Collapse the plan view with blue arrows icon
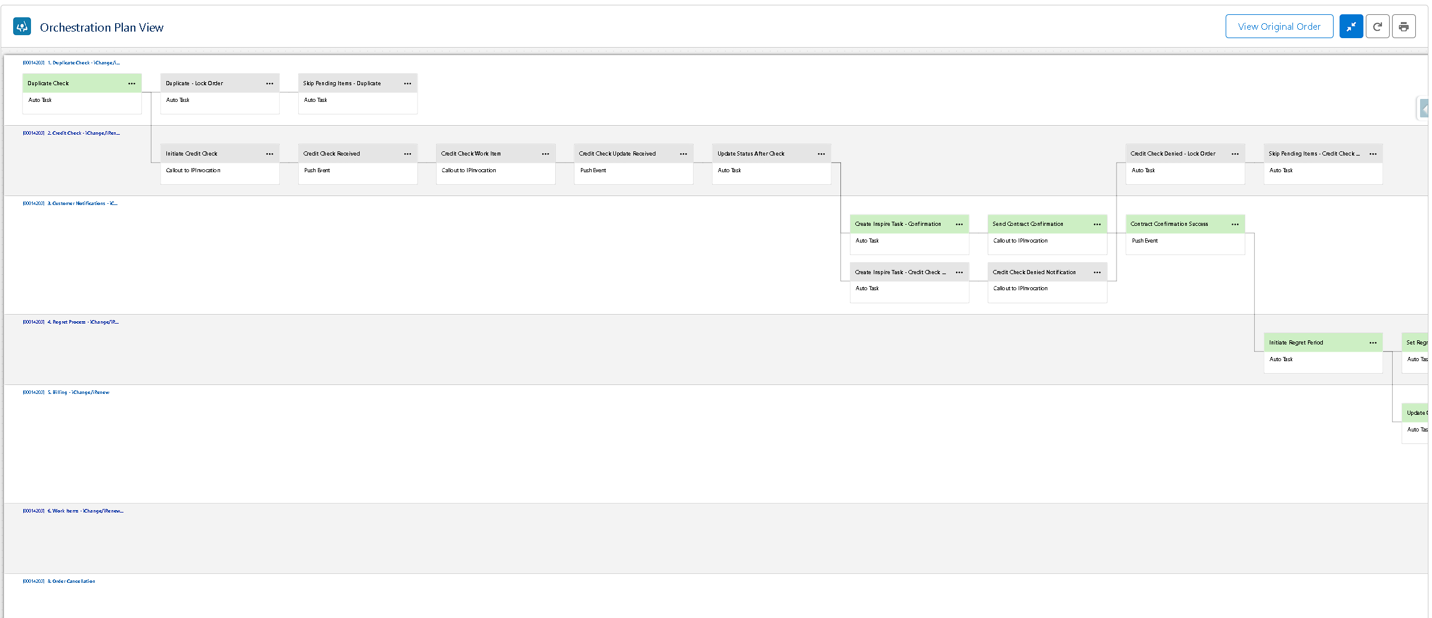1432x618 pixels. (x=1350, y=27)
